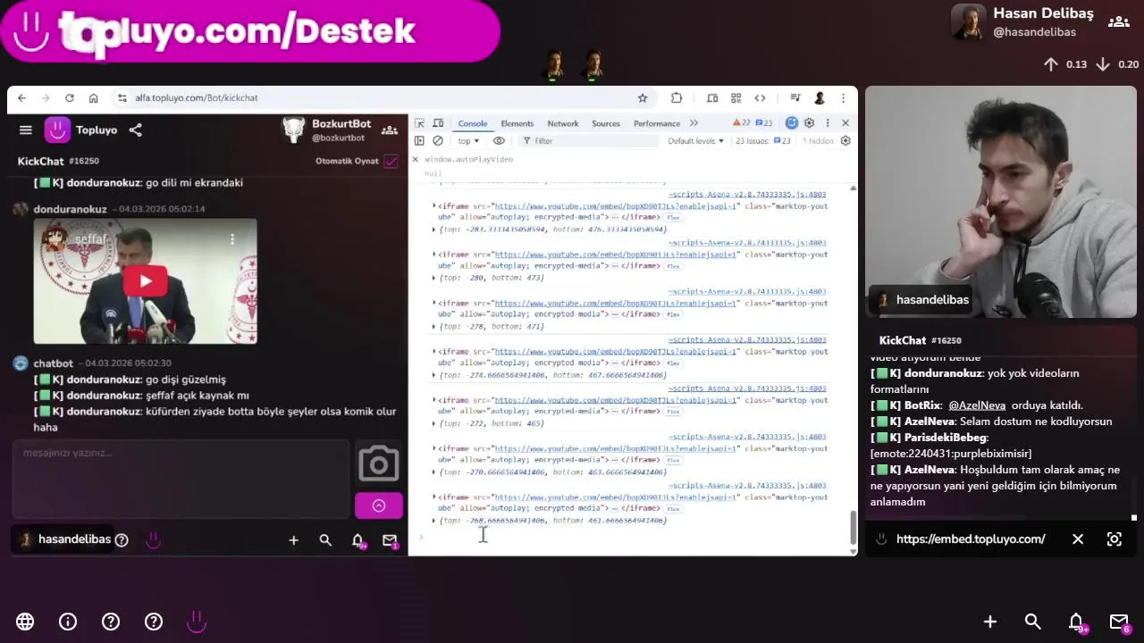Screen dimensions: 1144x643
Task: Open console settings gear beside hidden count
Action: [x=845, y=141]
